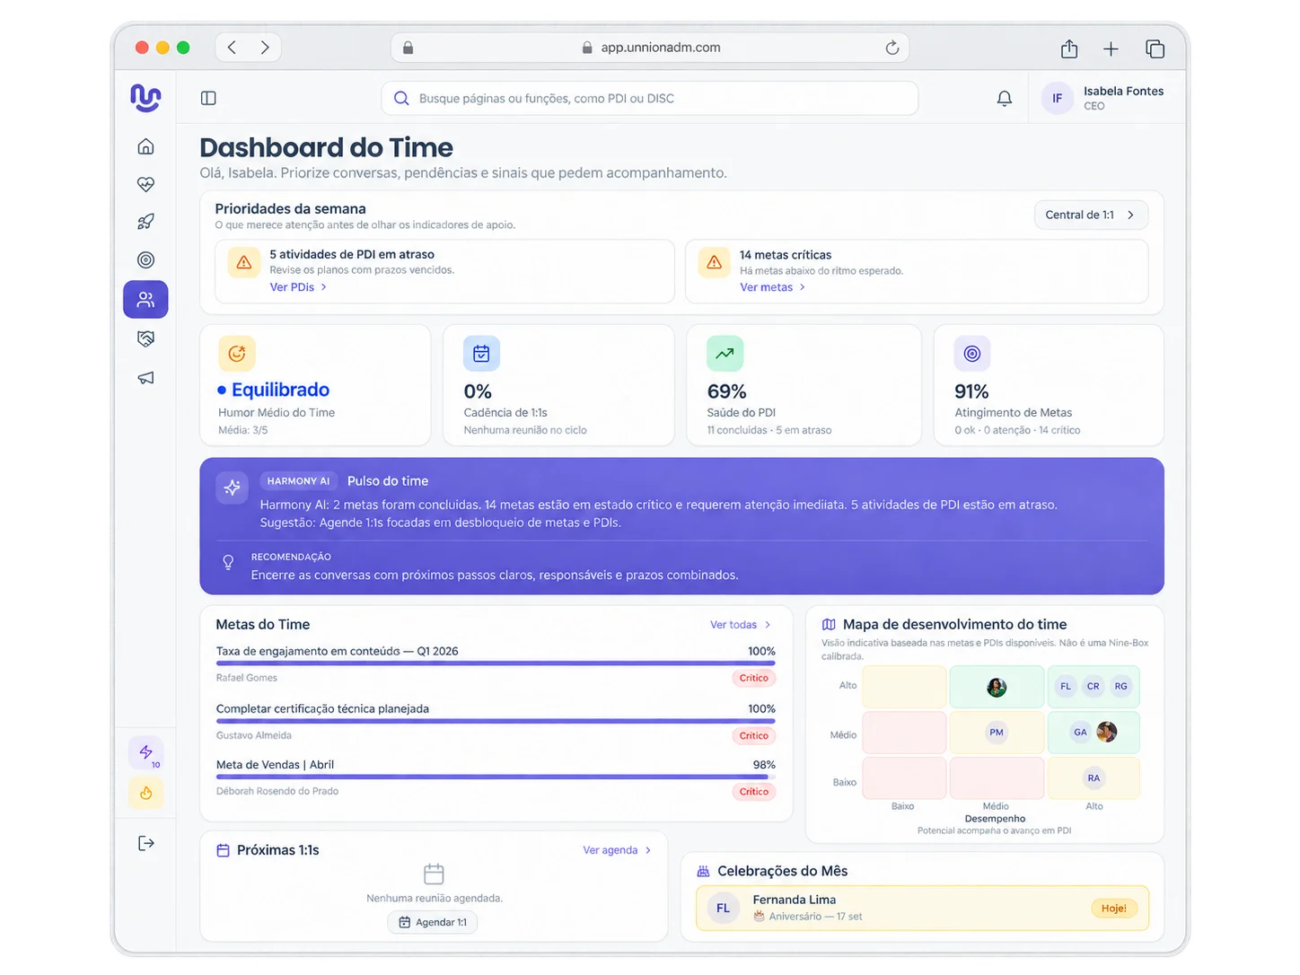This screenshot has height=975, width=1300.
Task: Click the Equilibrado humor card
Action: pos(315,385)
